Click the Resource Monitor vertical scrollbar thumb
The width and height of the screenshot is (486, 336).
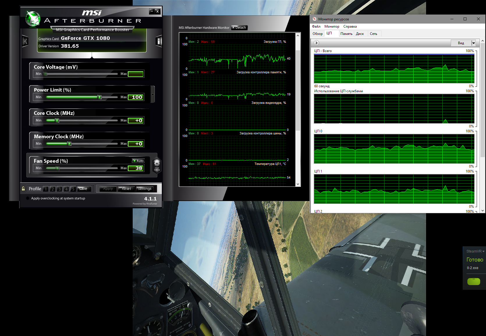point(483,100)
